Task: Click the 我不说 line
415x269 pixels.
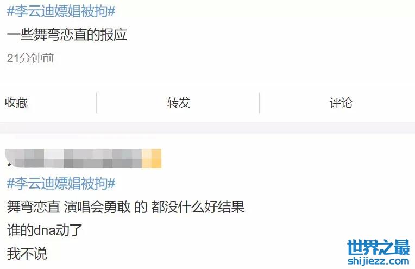Action: 27,253
